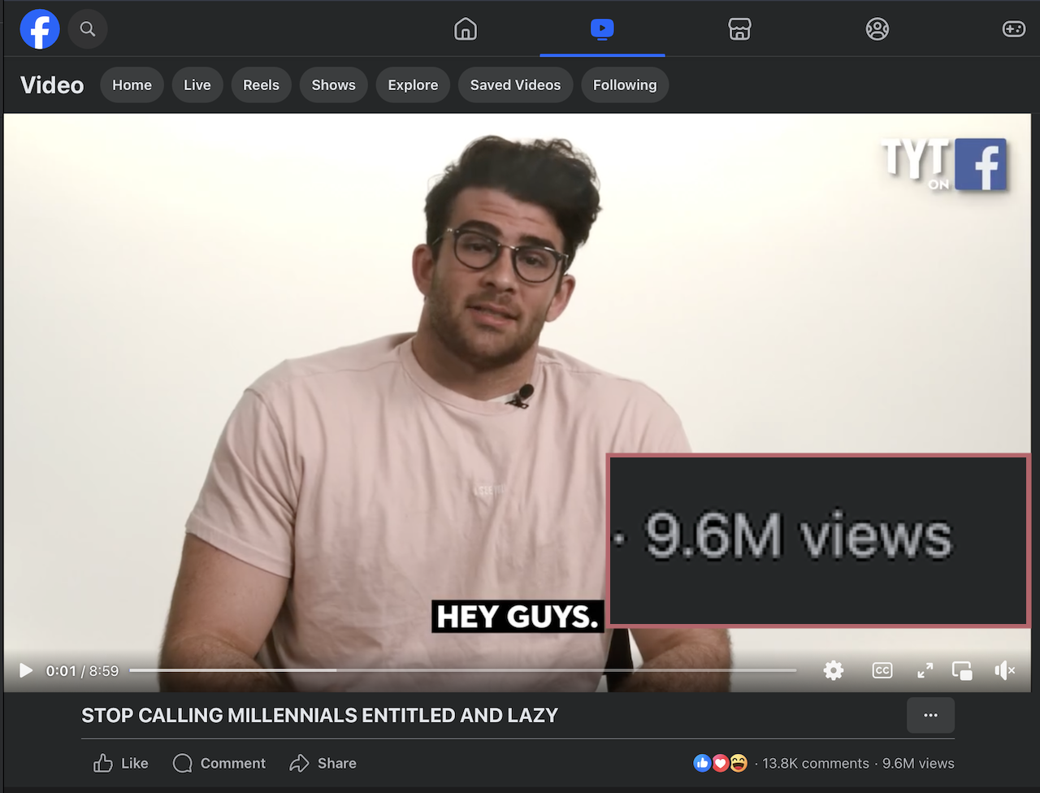Switch to the Shows tab
The width and height of the screenshot is (1040, 793).
pos(333,84)
